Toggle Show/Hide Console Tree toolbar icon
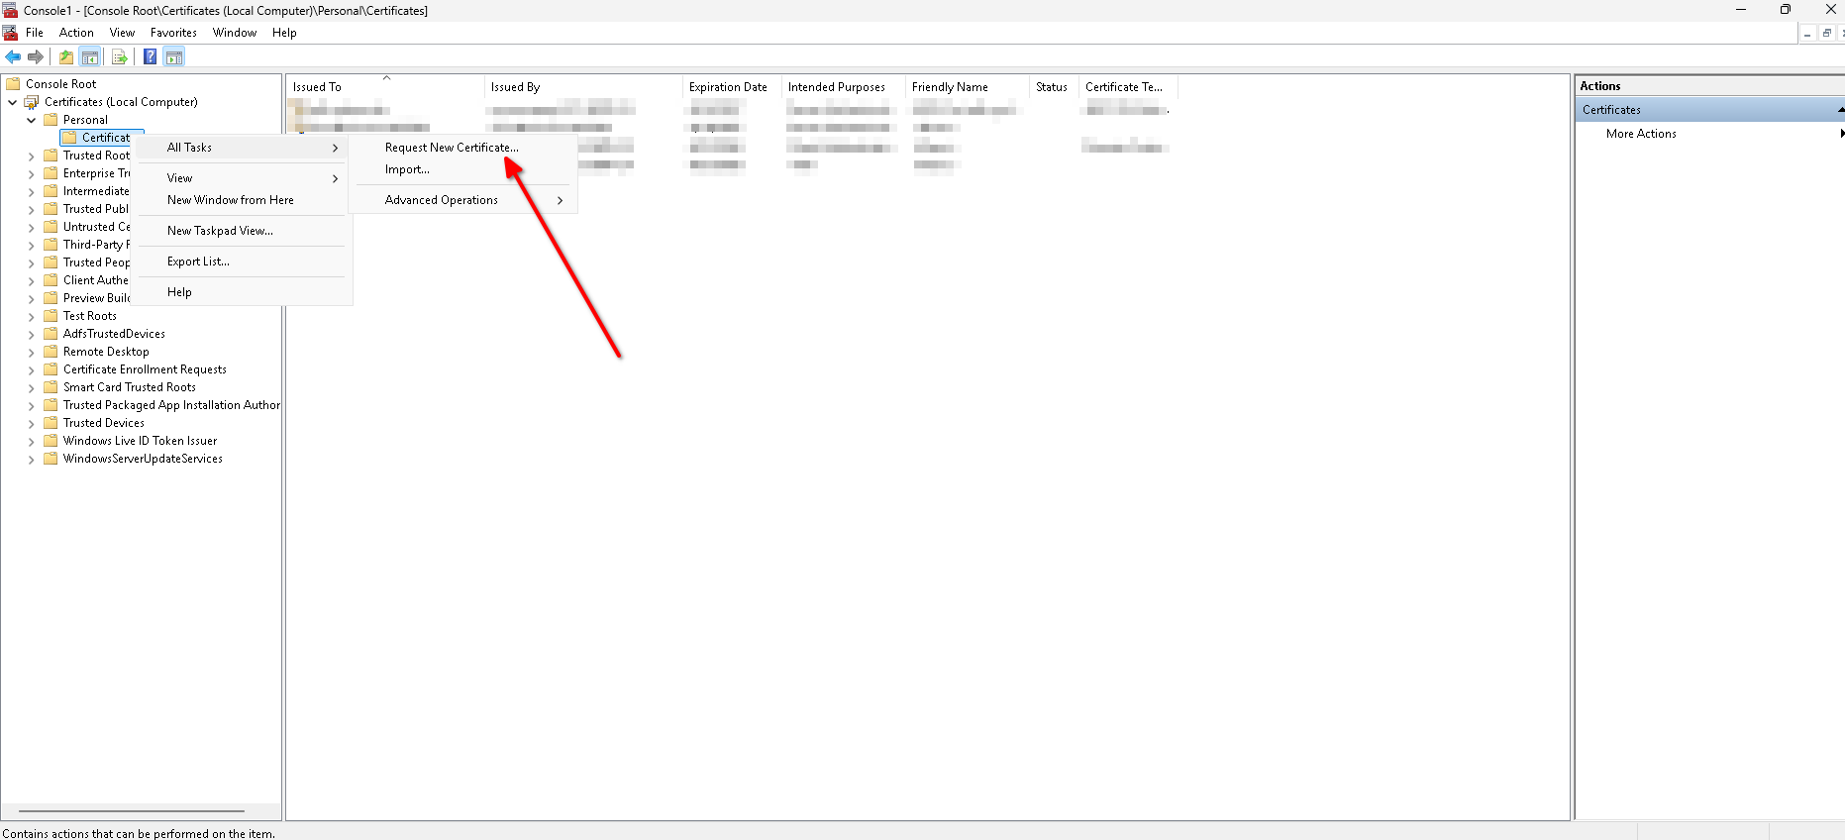Screen dimensions: 1845x840 click(x=90, y=57)
